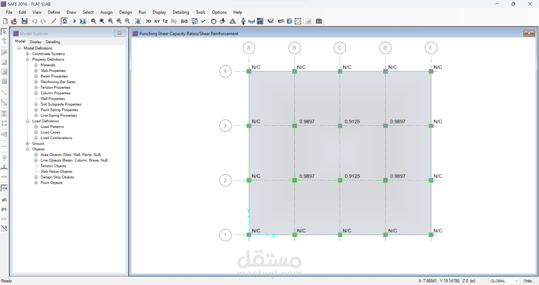Open the Run menu

[142, 12]
